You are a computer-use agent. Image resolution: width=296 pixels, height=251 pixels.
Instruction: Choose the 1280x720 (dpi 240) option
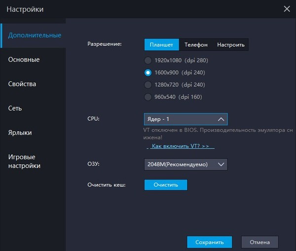pyautogui.click(x=148, y=85)
